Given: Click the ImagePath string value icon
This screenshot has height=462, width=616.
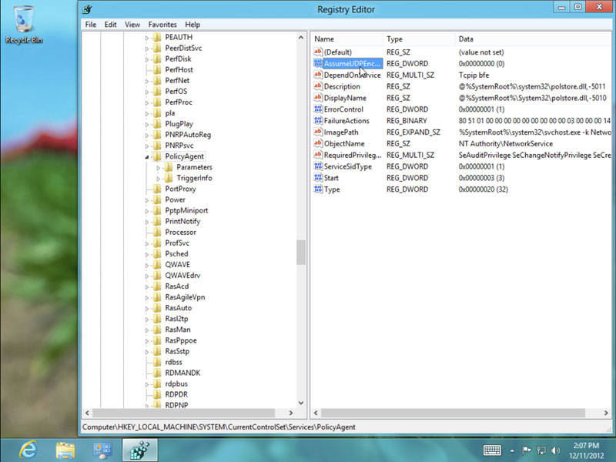Looking at the screenshot, I should 318,132.
